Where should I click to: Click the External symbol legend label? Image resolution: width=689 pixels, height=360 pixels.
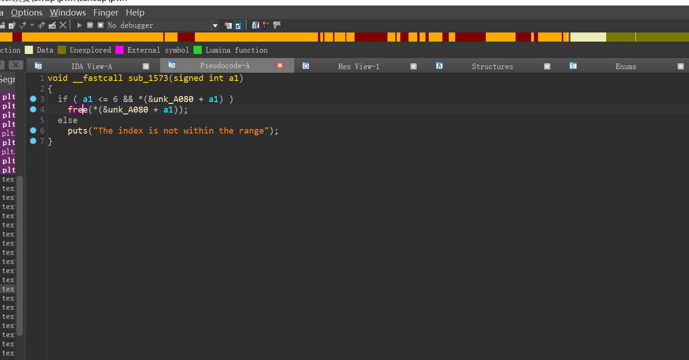(x=158, y=50)
